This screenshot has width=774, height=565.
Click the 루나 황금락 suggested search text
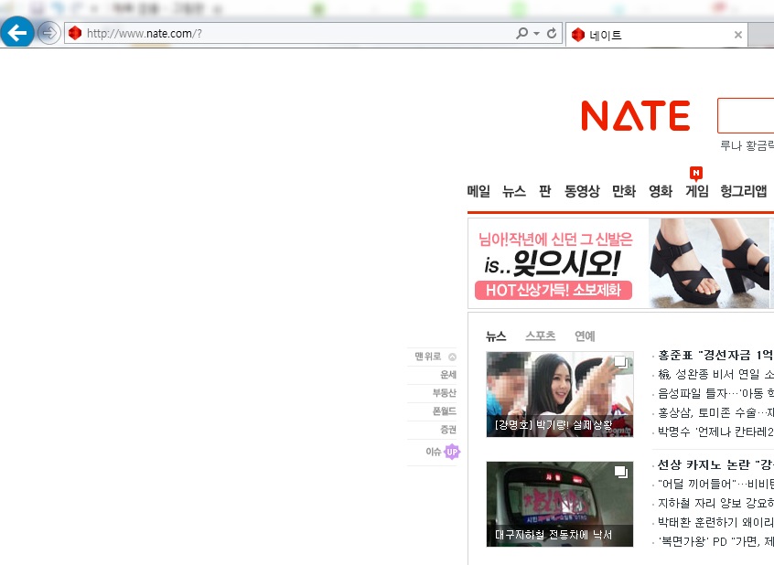pyautogui.click(x=747, y=145)
